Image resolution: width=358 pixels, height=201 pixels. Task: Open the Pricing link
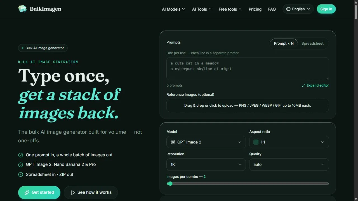(x=255, y=9)
